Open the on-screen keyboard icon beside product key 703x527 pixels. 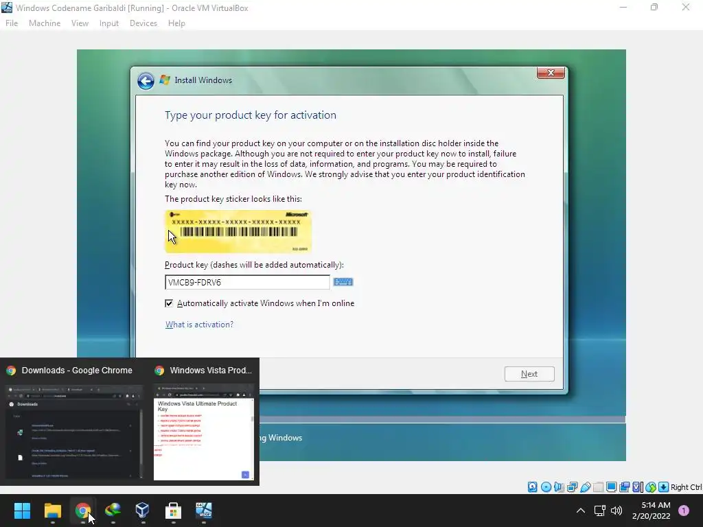pyautogui.click(x=343, y=282)
